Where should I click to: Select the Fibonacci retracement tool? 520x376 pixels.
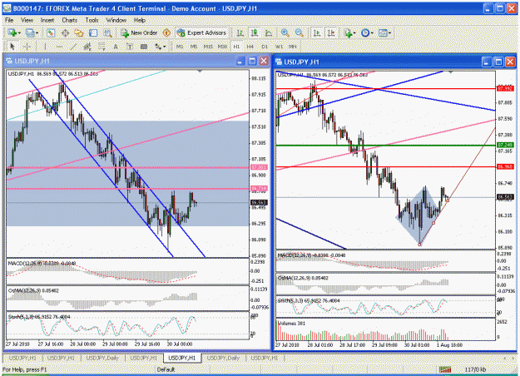[102, 47]
